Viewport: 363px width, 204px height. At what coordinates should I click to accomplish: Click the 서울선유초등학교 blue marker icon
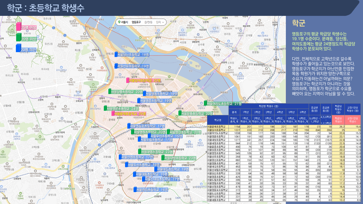click(116, 66)
